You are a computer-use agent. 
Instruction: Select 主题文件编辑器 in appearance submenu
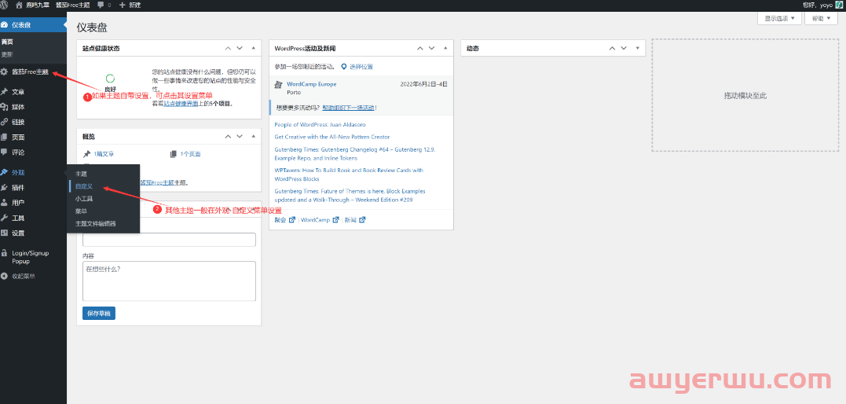coord(96,223)
